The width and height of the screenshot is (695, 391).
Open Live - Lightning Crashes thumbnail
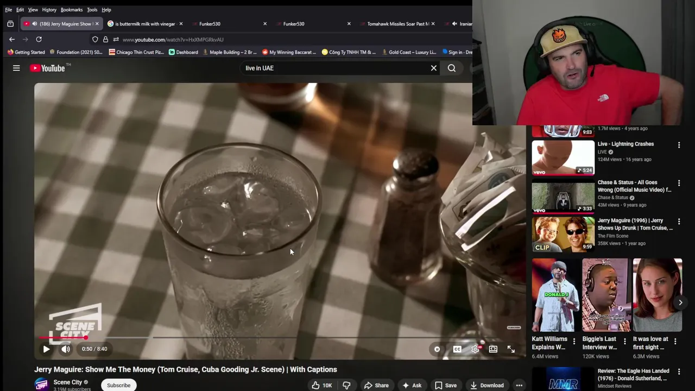click(x=563, y=157)
